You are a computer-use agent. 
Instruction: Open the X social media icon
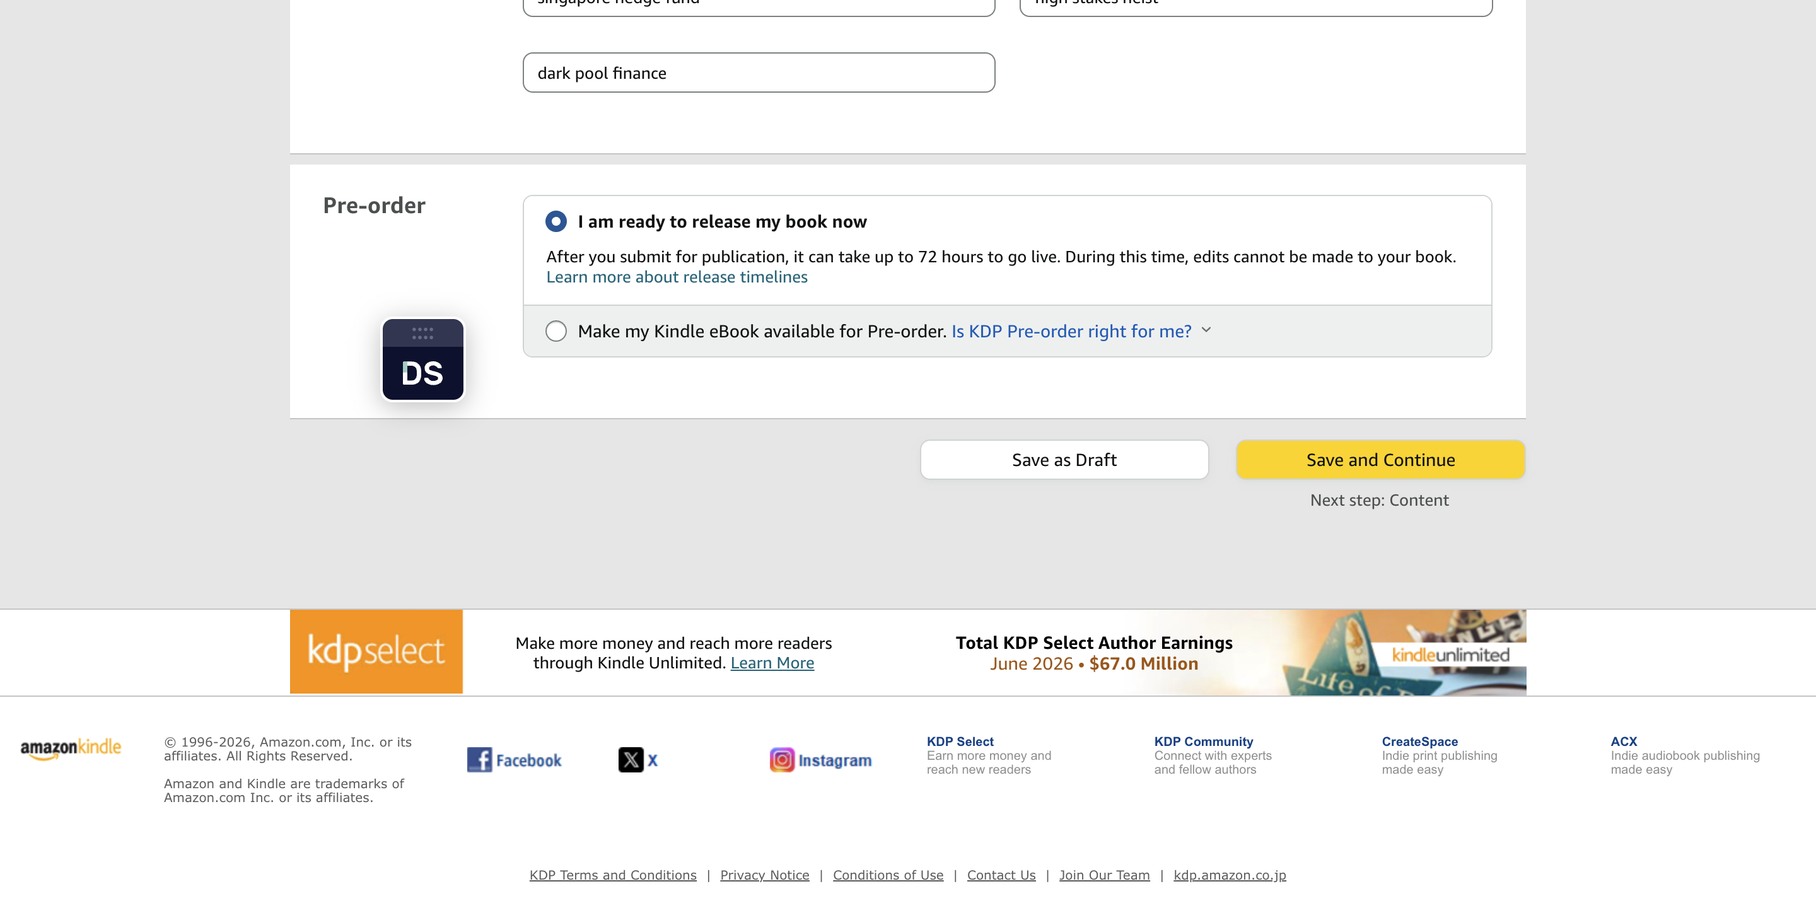click(x=631, y=760)
